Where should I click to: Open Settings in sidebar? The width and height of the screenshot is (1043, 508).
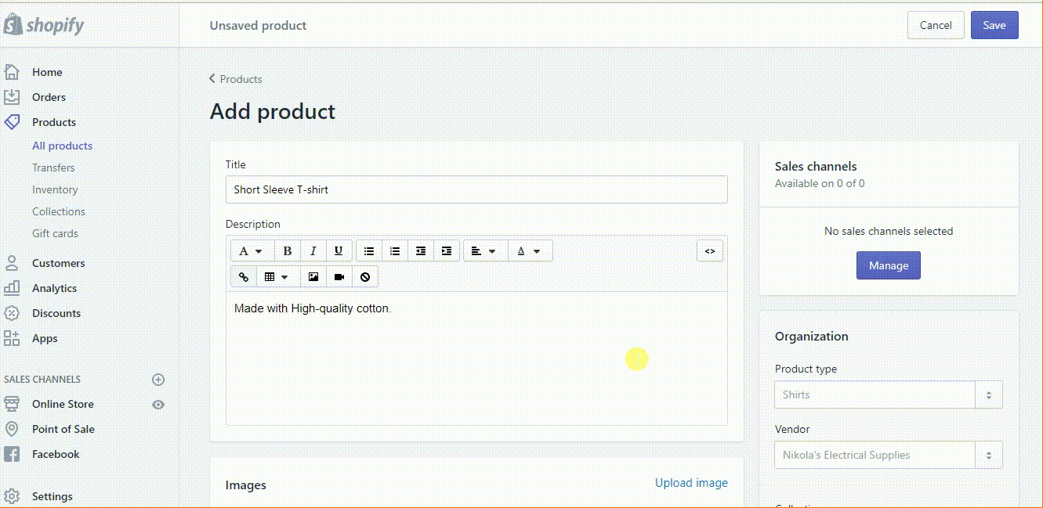tap(52, 496)
